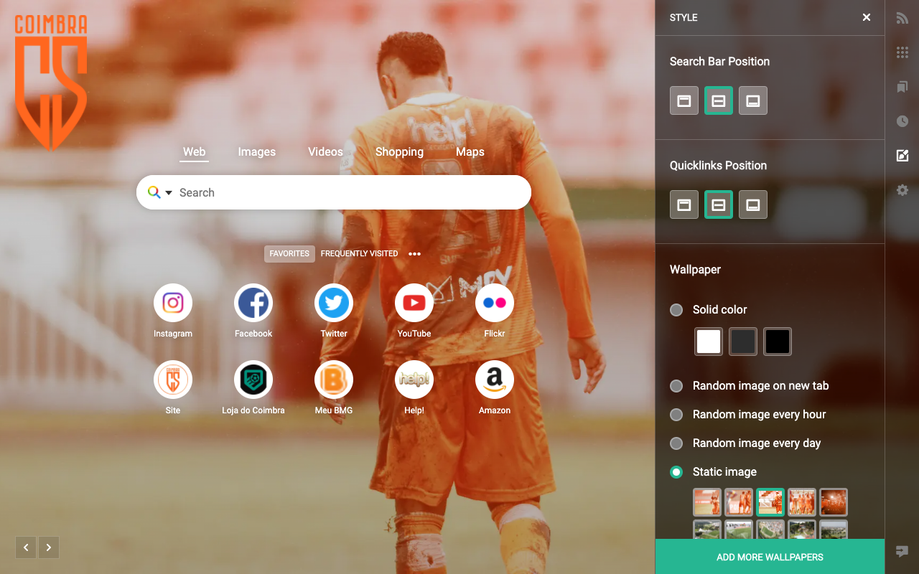Open the Amazon quicklink
This screenshot has height=574, width=919.
click(495, 380)
